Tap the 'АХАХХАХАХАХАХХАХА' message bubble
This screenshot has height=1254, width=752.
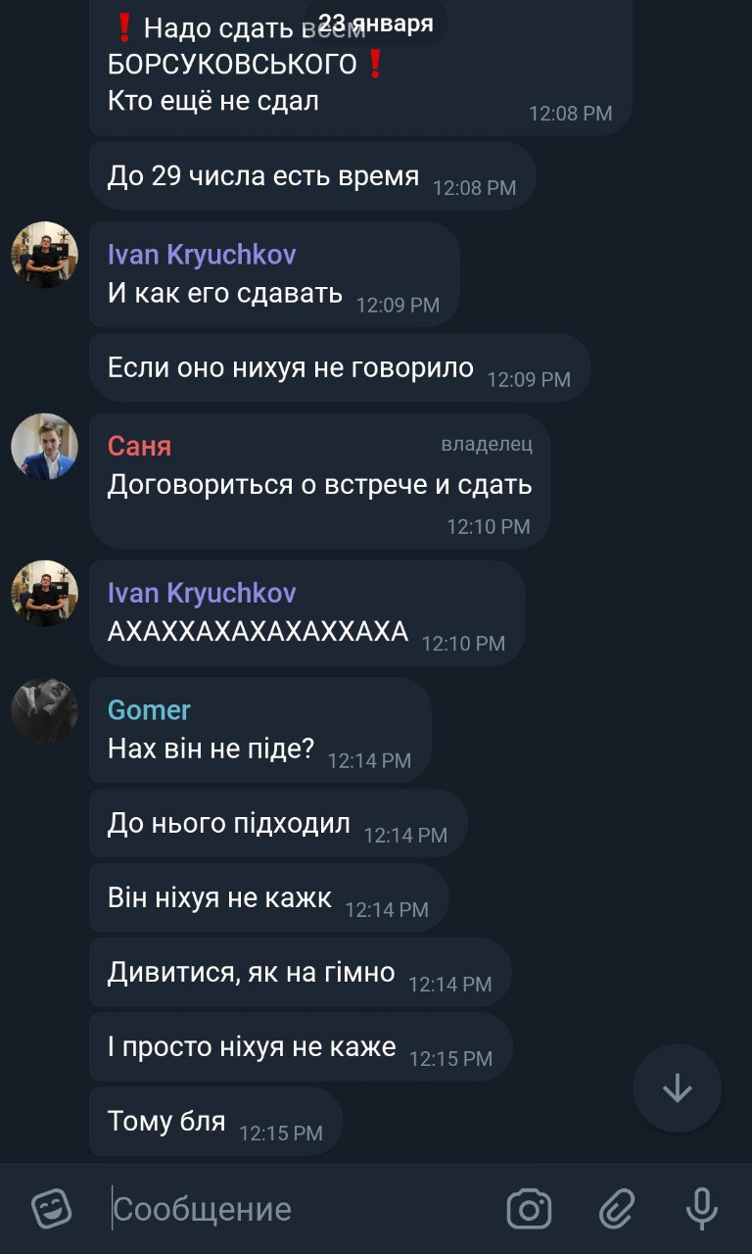[306, 613]
